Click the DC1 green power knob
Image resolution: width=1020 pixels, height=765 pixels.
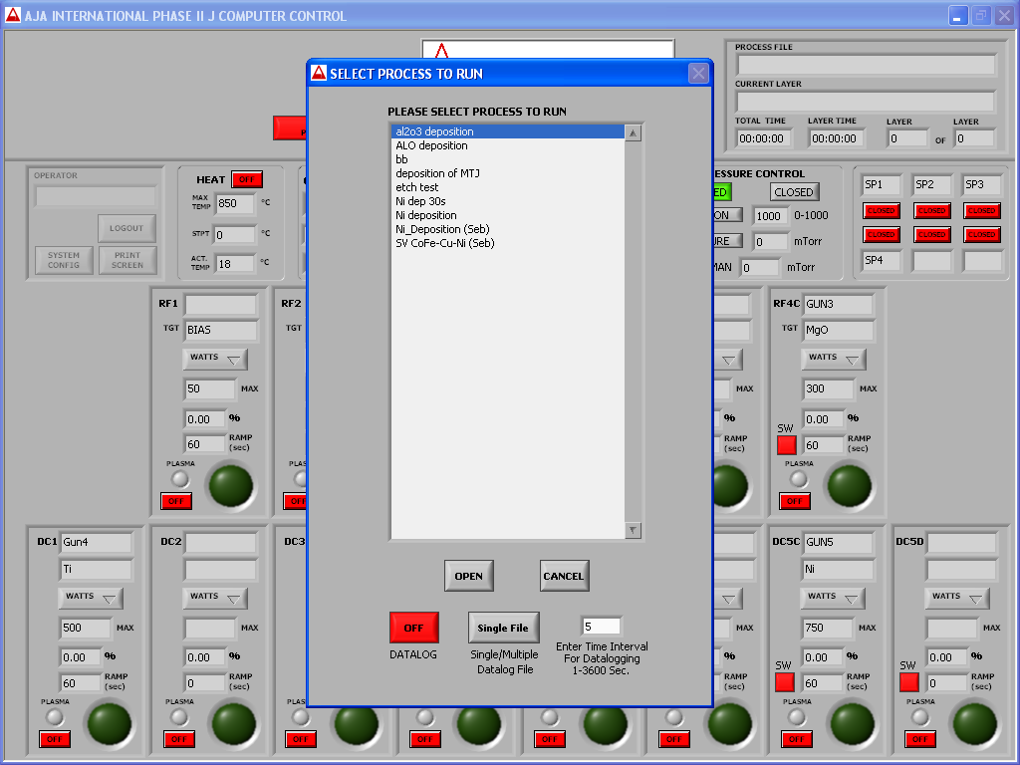tap(108, 724)
